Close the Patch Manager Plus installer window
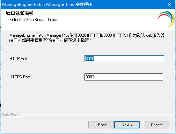This screenshot has height=134, width=176. 170,5
